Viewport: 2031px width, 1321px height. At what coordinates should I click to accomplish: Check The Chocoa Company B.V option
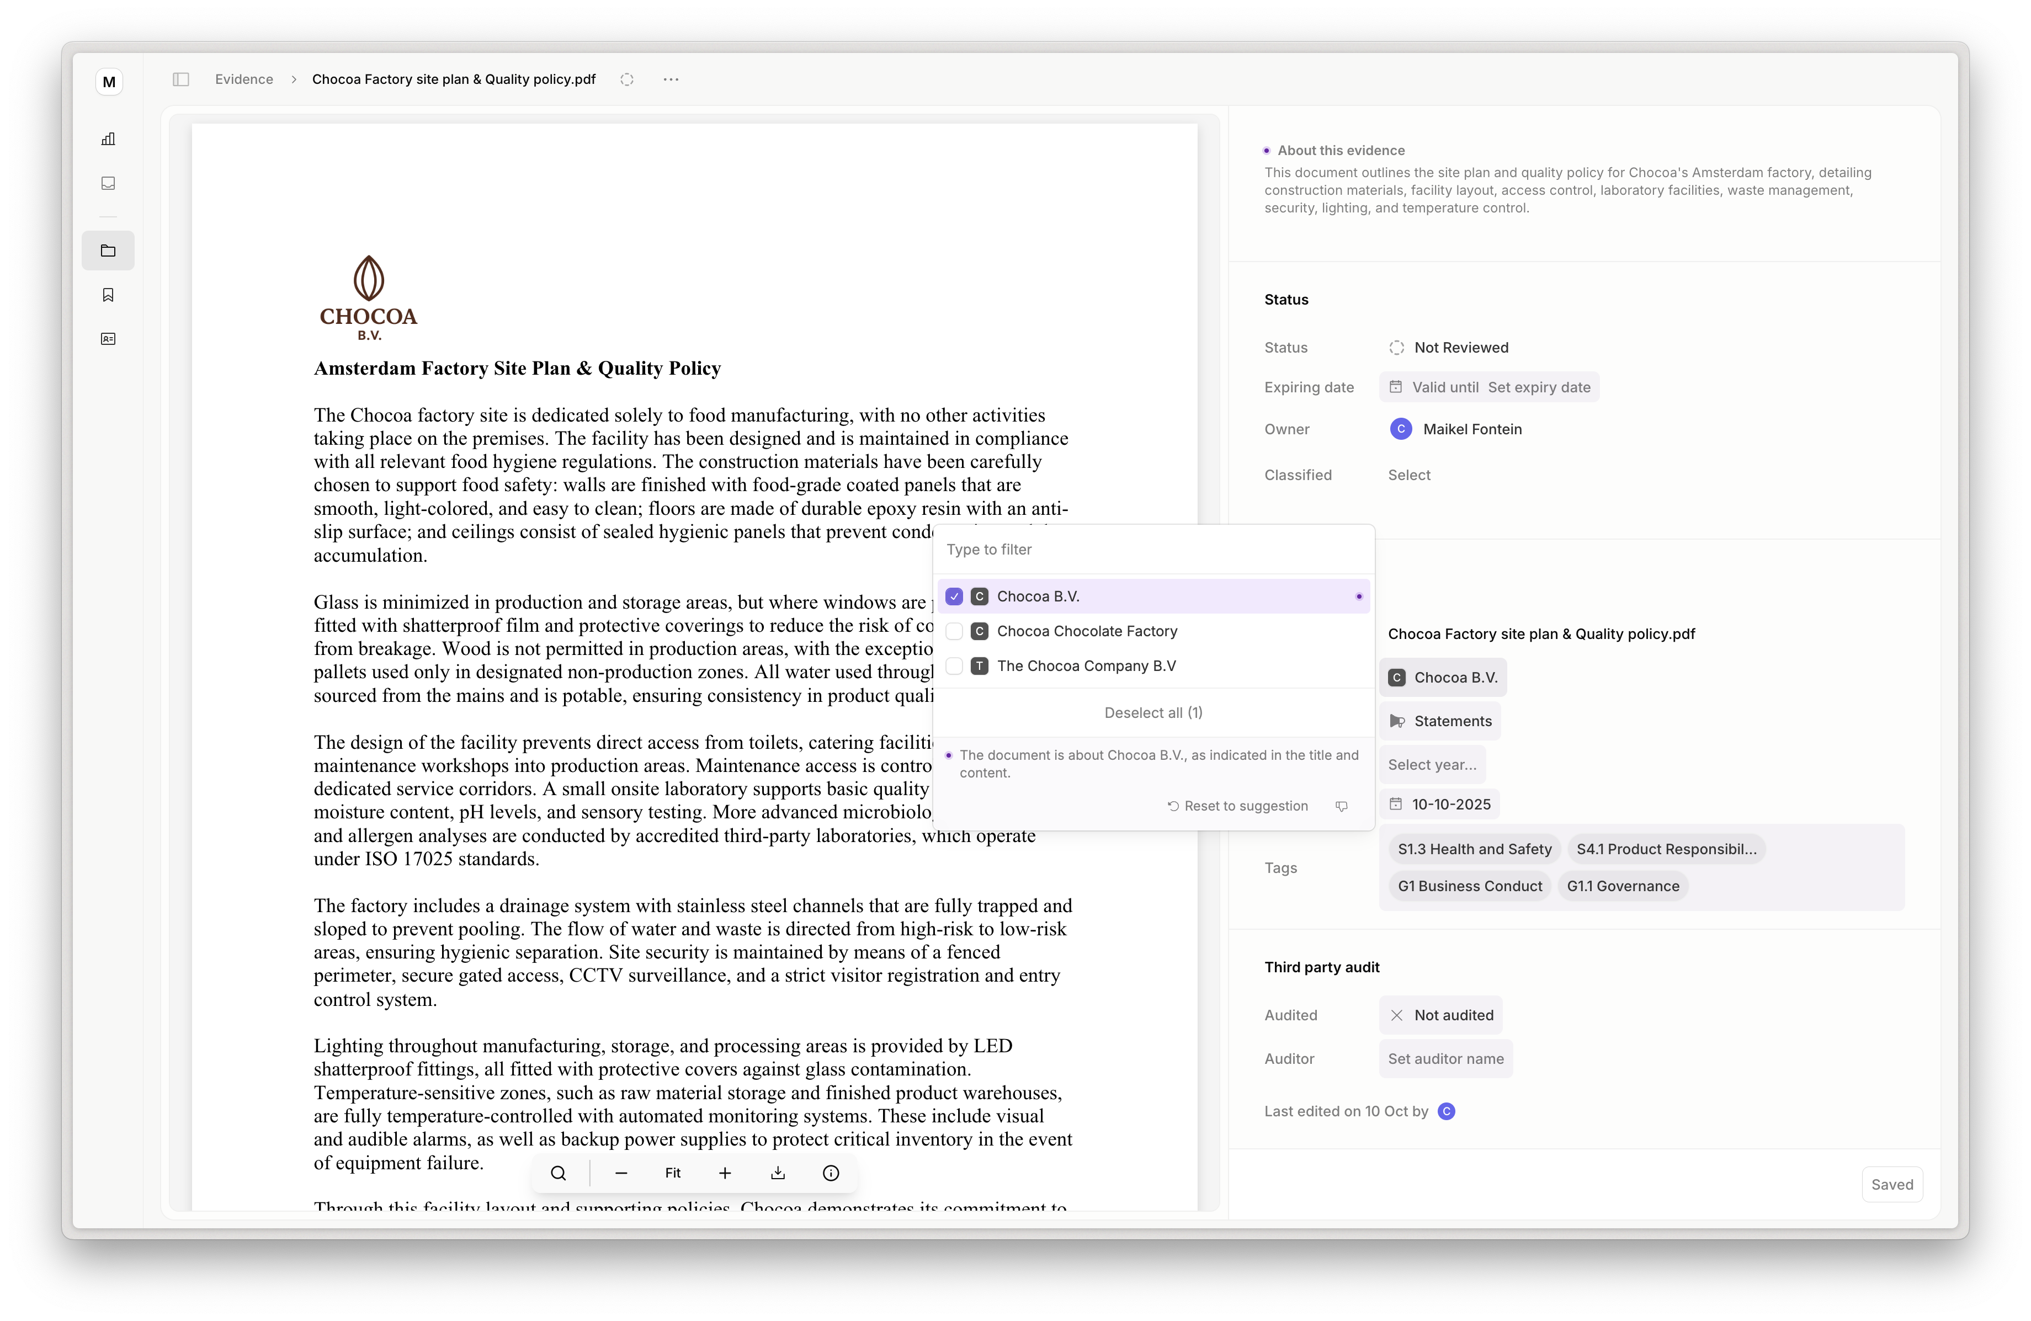click(x=954, y=667)
